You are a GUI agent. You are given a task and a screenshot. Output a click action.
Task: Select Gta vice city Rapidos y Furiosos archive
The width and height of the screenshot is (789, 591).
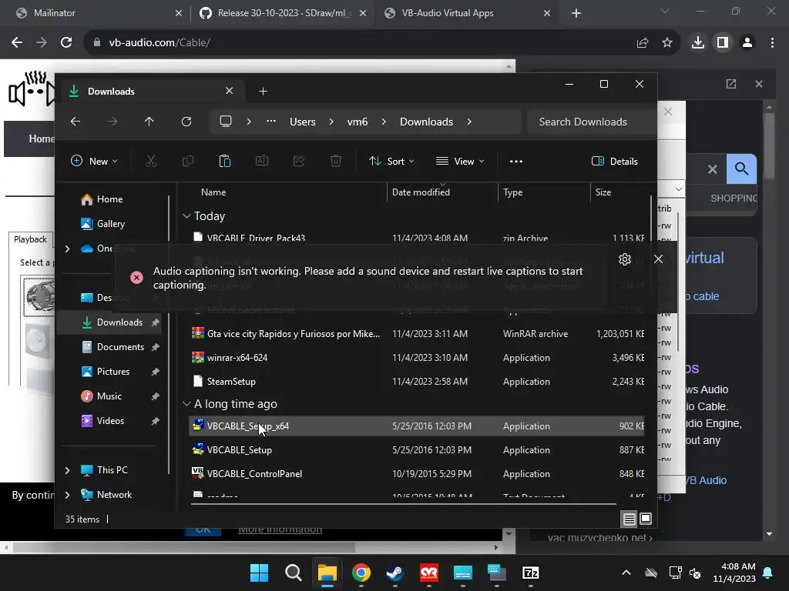point(416,334)
